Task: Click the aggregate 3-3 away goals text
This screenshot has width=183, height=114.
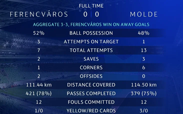Action: click(91, 25)
